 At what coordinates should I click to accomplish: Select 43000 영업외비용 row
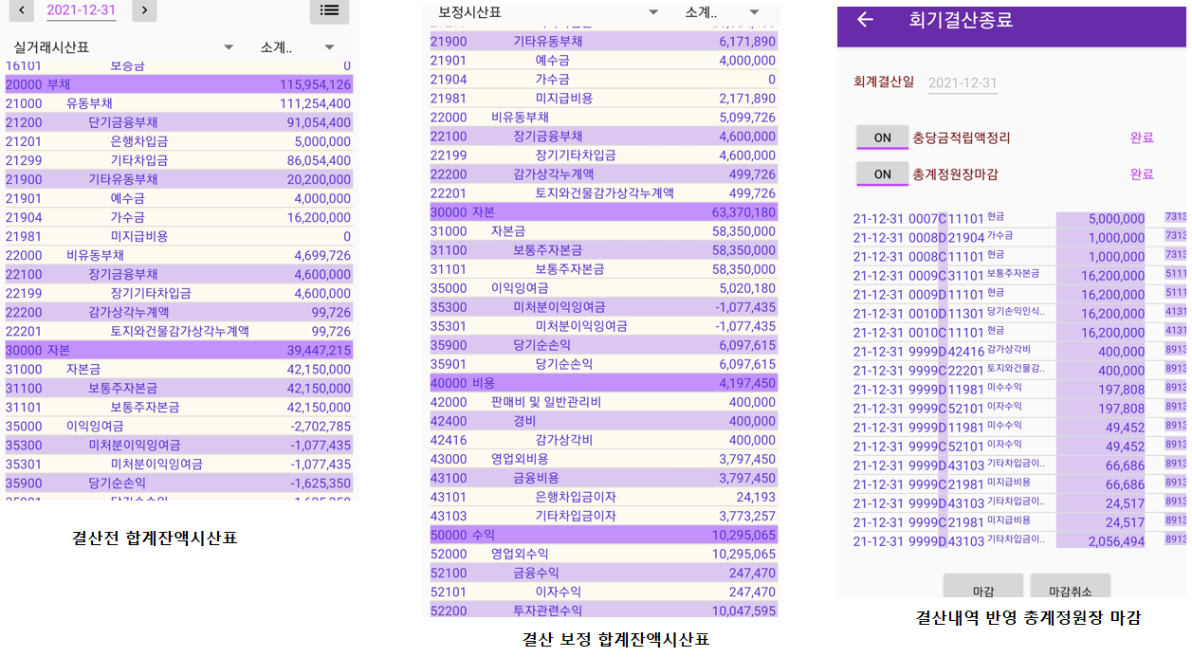point(603,459)
